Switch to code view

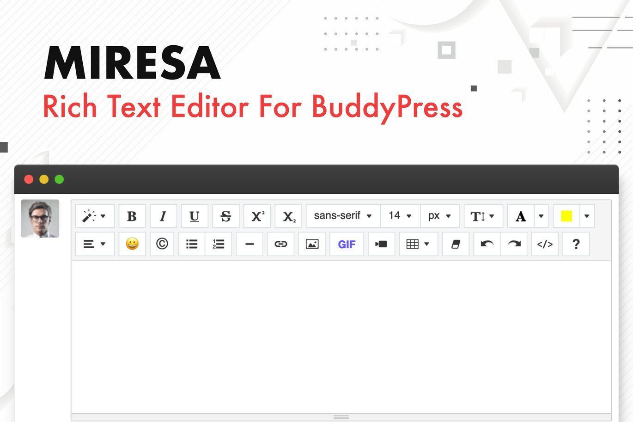pos(545,244)
